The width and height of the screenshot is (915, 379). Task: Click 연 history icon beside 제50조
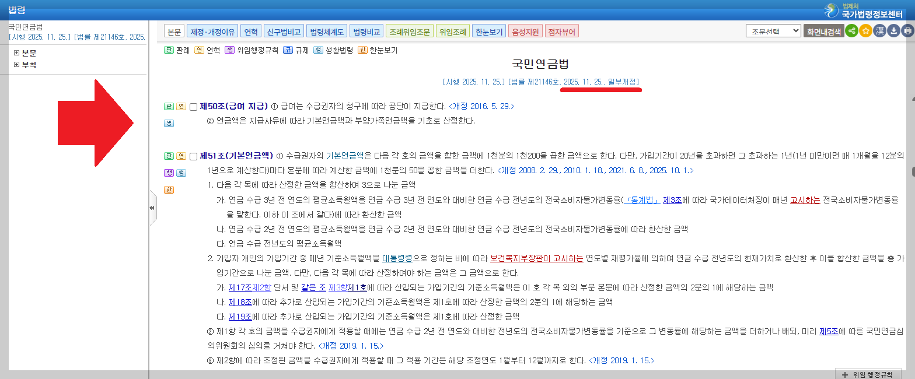181,107
